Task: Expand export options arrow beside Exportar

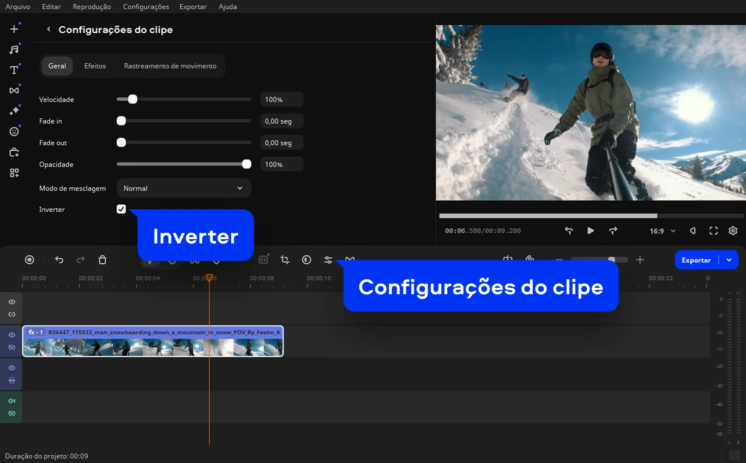Action: 729,260
